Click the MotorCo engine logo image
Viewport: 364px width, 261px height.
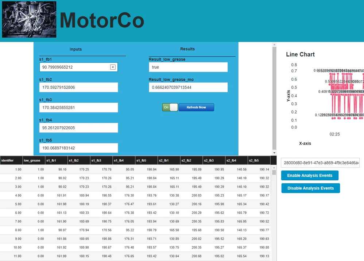(x=29, y=19)
